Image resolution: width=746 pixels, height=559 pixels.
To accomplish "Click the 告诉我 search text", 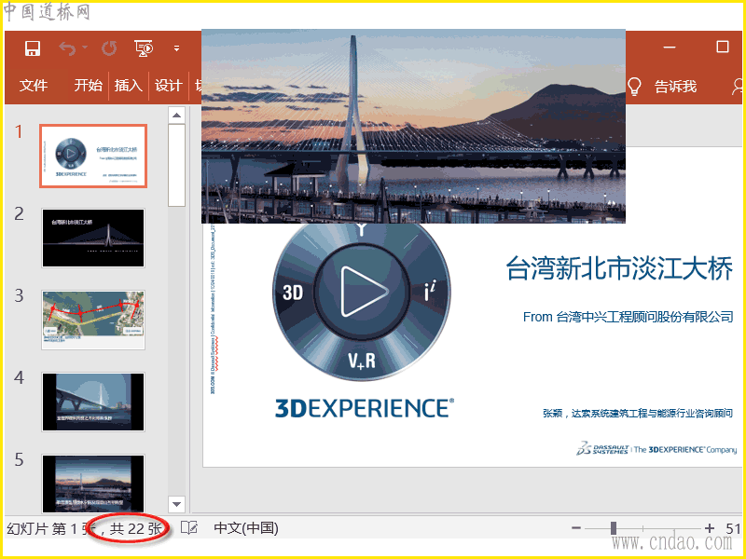I will 675,87.
